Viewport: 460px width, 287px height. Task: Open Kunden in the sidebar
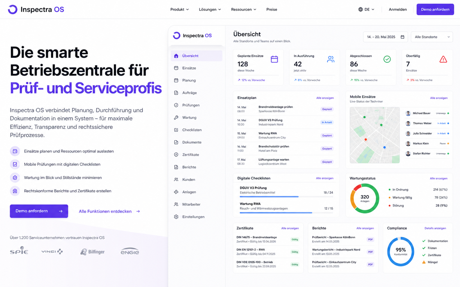point(197,179)
